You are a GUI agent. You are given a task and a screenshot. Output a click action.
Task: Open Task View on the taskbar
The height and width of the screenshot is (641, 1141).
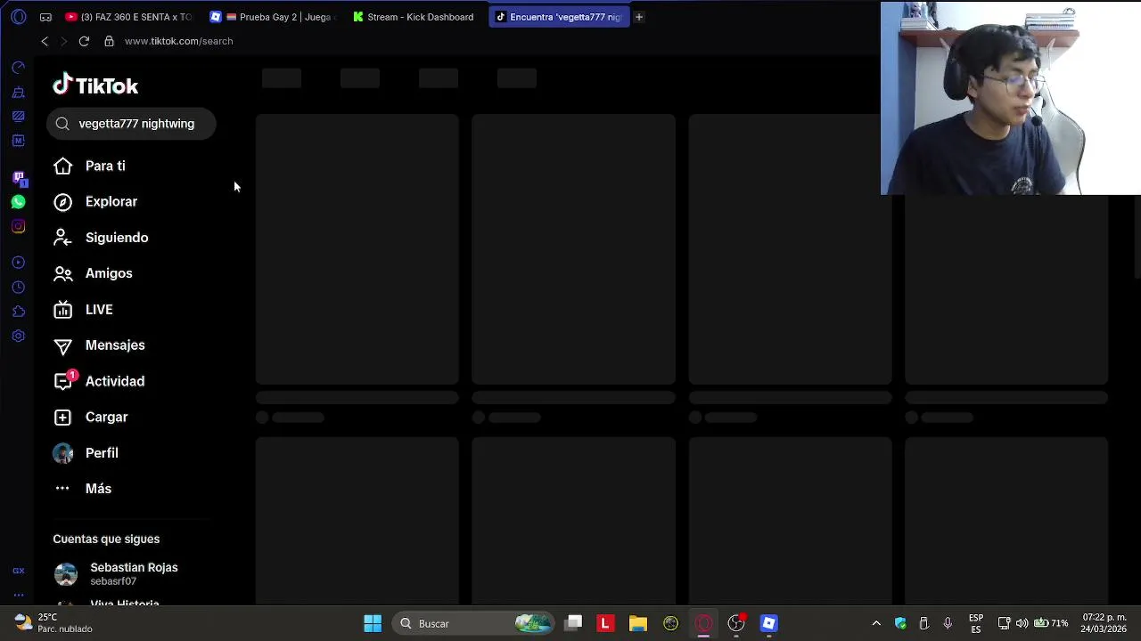(573, 623)
